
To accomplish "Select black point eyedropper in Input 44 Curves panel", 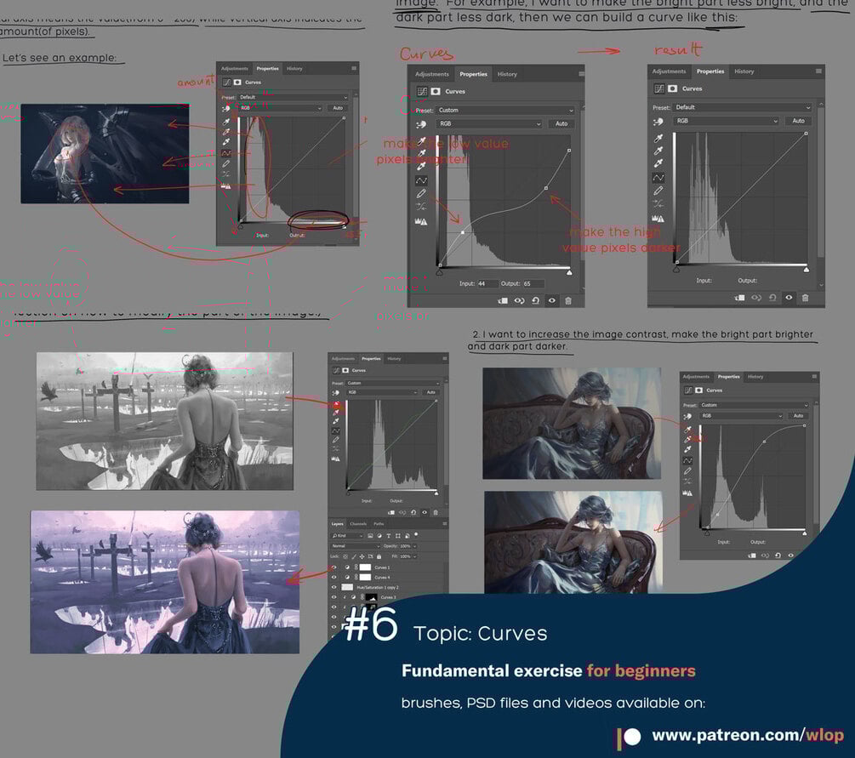I will click(x=421, y=142).
